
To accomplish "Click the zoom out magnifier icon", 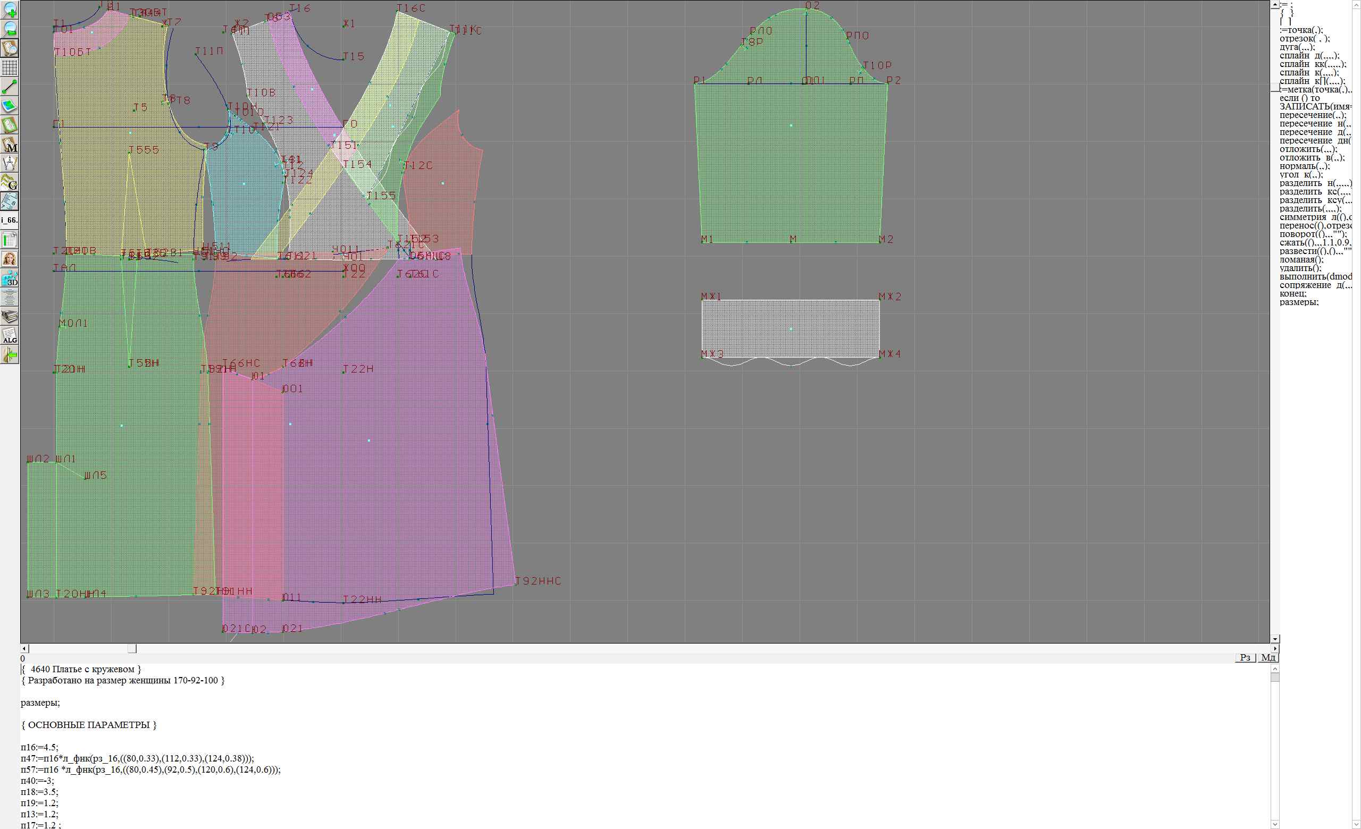I will coord(10,29).
